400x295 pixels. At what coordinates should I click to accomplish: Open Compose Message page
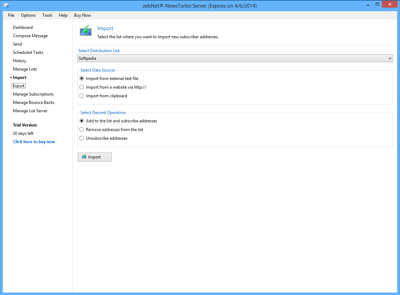click(30, 36)
